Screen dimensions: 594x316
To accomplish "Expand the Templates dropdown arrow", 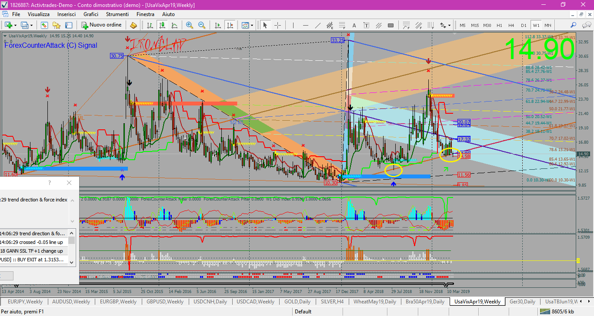I will [x=252, y=25].
